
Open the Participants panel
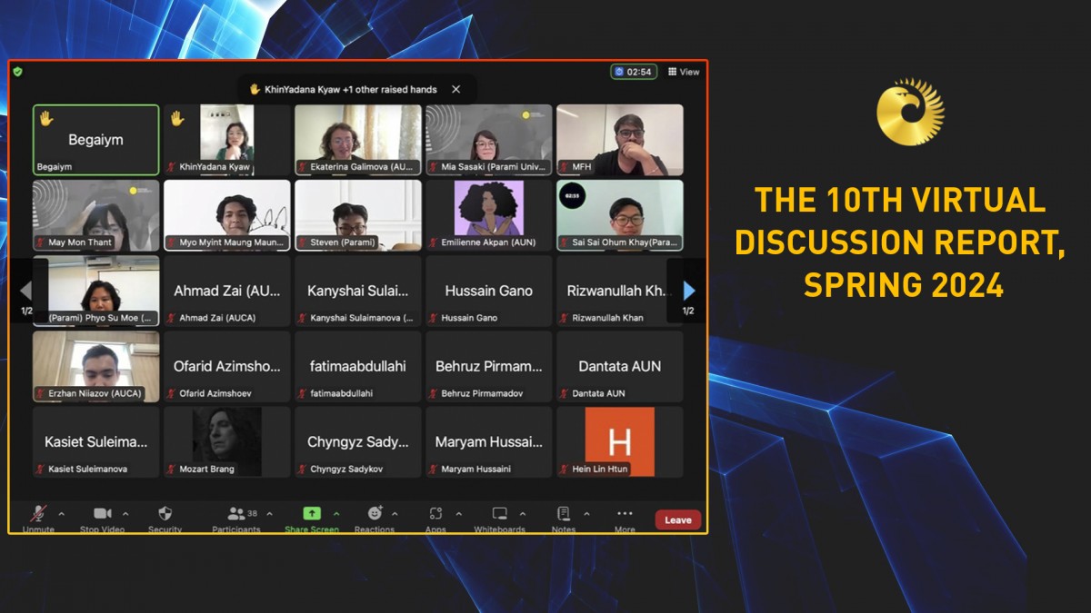coord(236,515)
